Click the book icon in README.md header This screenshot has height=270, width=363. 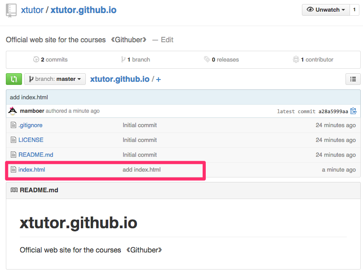14,190
